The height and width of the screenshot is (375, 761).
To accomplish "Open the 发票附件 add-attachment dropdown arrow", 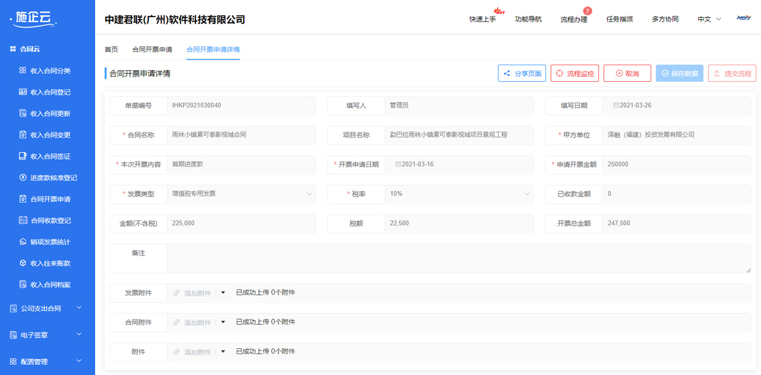I will click(223, 293).
